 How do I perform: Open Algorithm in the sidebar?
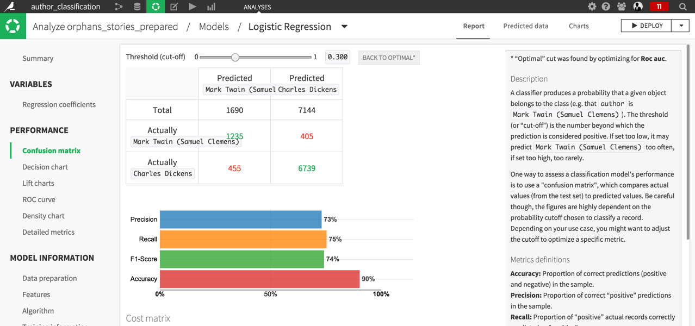pos(38,311)
